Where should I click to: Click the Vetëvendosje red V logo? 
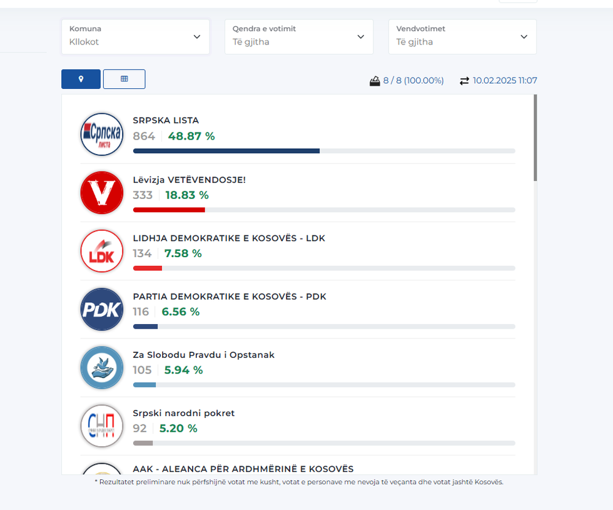click(102, 193)
